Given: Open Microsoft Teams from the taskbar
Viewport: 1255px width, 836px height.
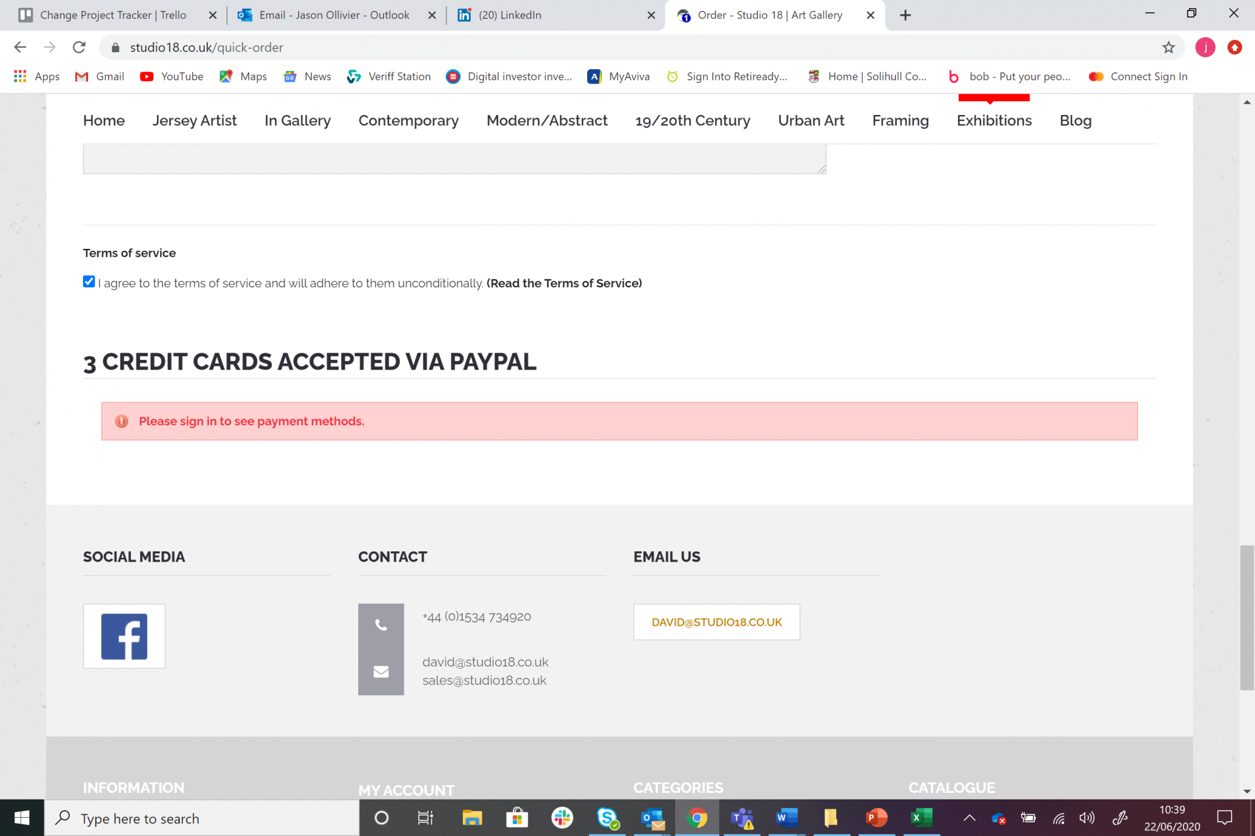Looking at the screenshot, I should click(x=742, y=818).
